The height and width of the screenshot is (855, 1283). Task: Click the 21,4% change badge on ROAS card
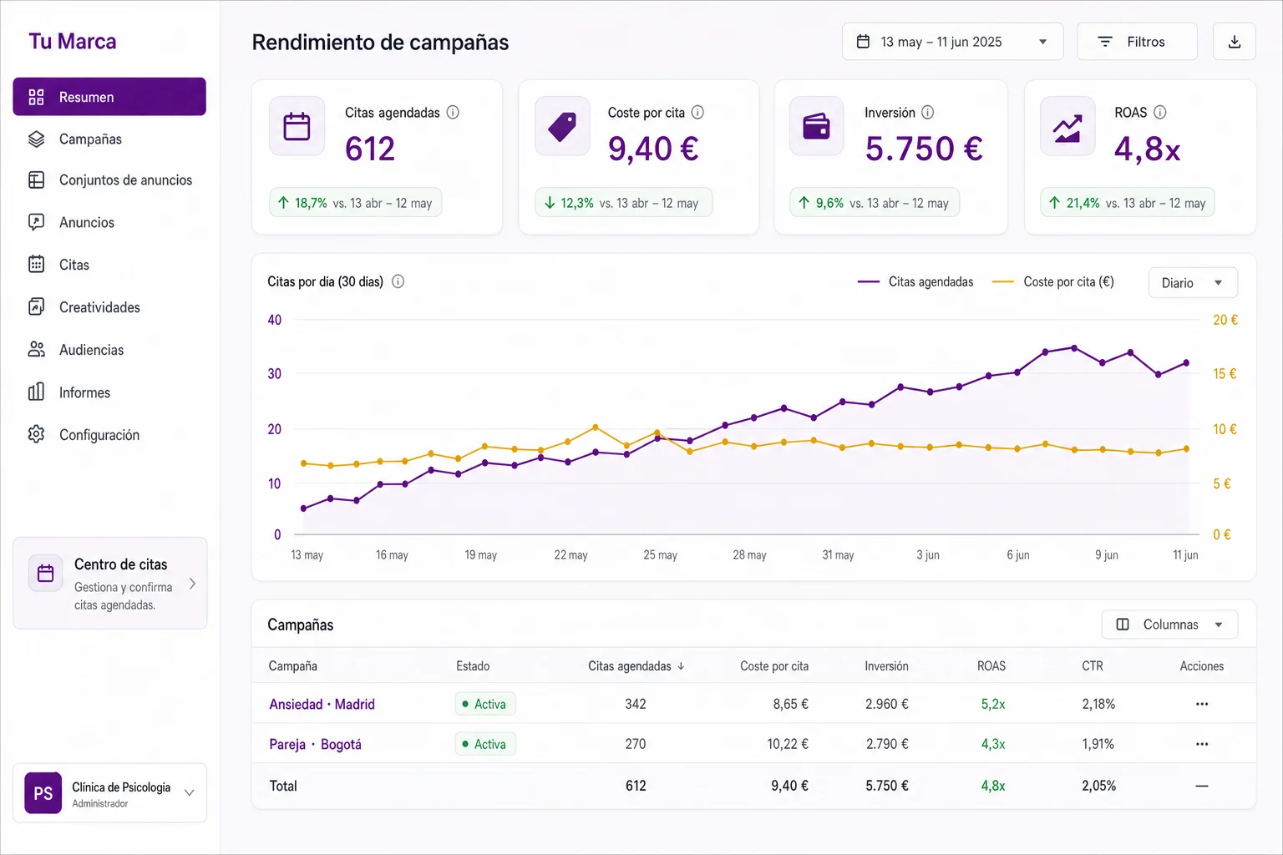[x=1128, y=203]
